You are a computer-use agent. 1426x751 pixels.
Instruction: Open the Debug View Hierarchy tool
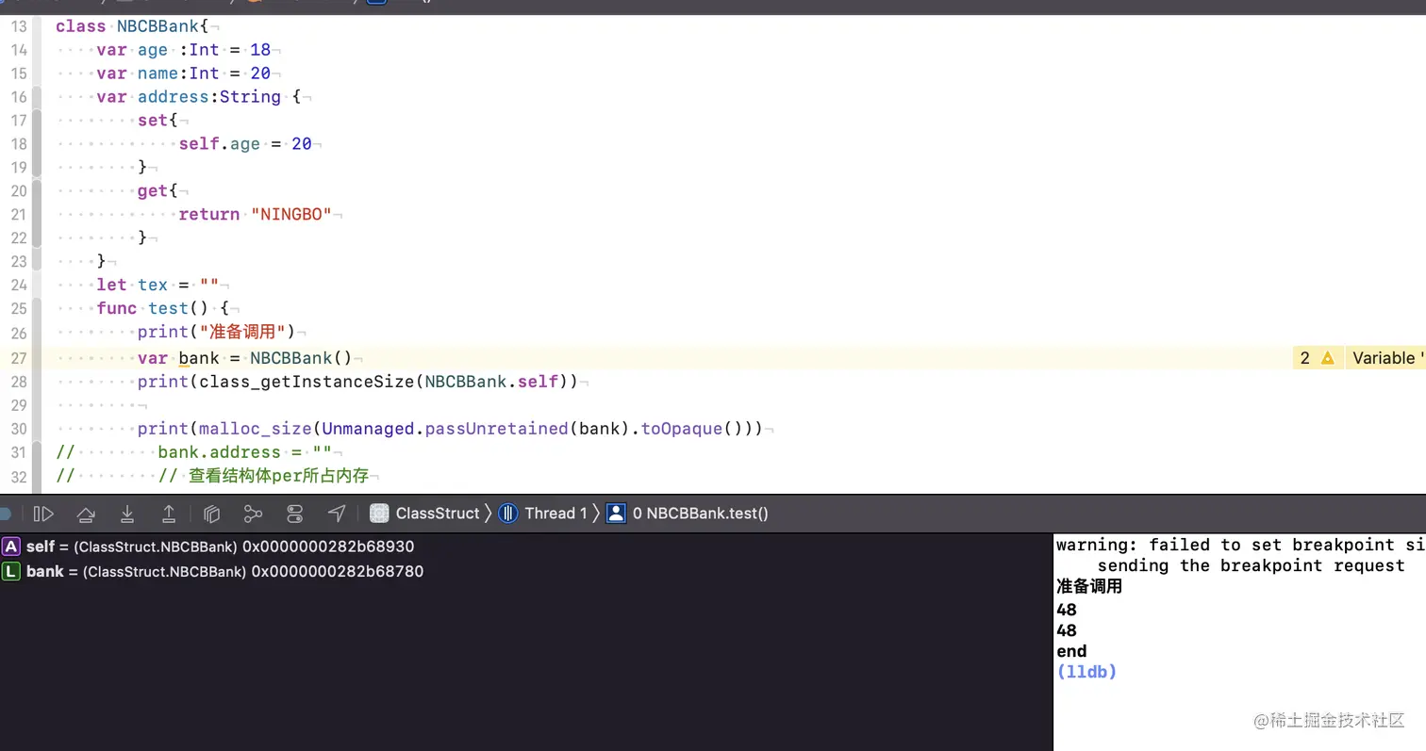212,514
